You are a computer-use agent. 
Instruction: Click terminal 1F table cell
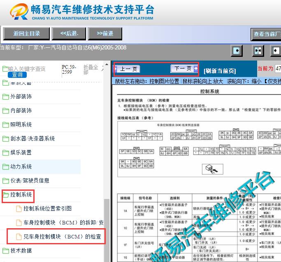click(x=125, y=245)
